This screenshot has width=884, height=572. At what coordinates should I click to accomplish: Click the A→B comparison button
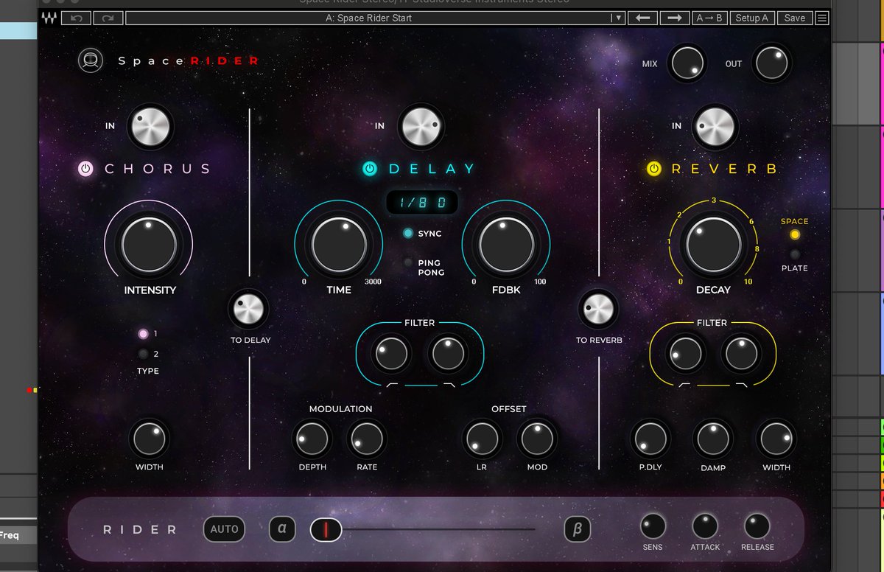click(x=707, y=18)
